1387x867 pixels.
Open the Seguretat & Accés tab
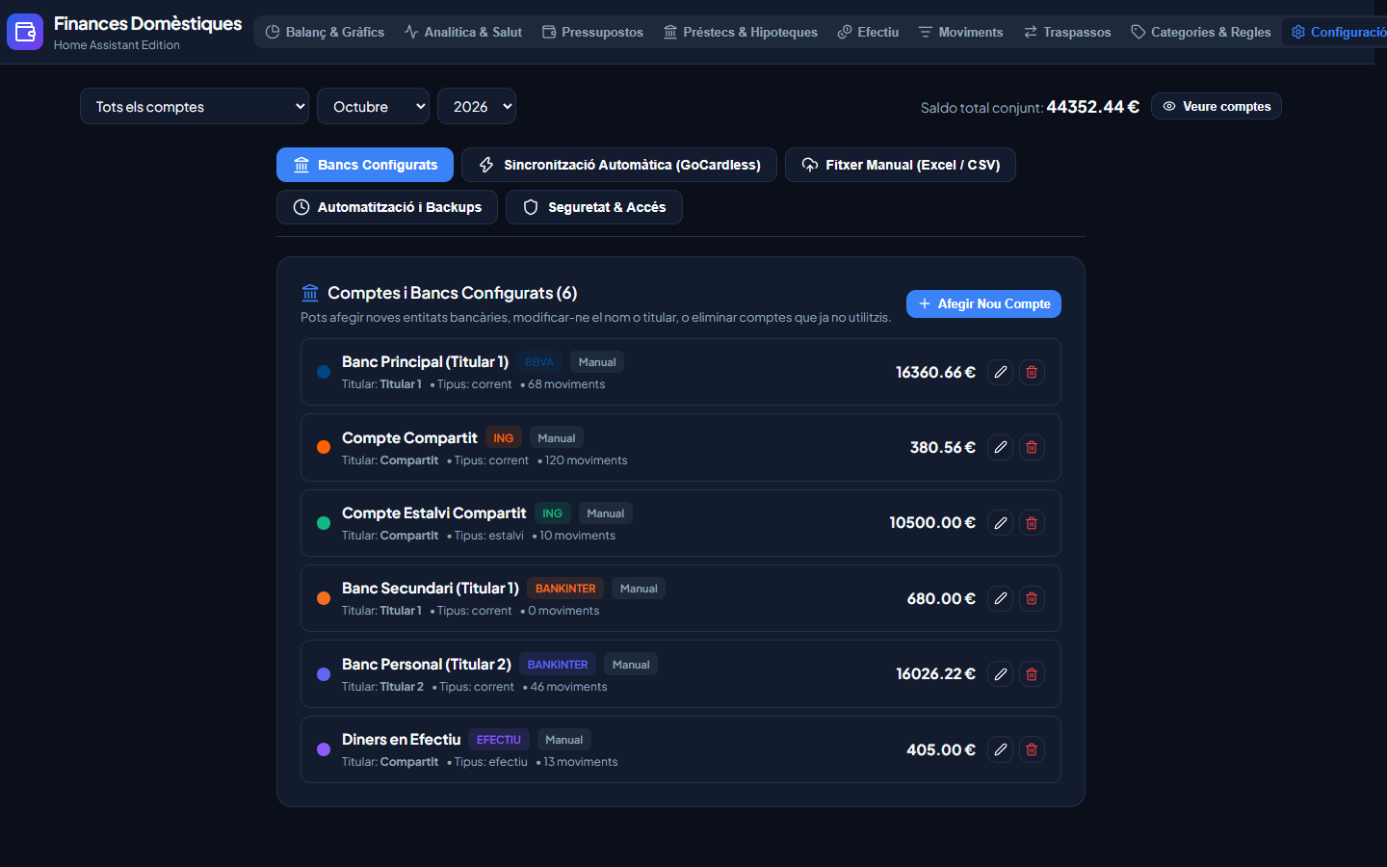[594, 207]
